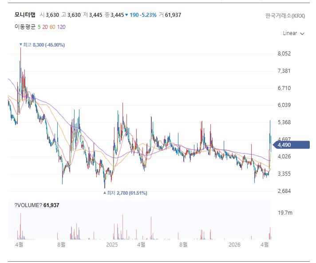Image resolution: width=316 pixels, height=263 pixels.
Task: Click the low price 저 3,445
Action: click(93, 15)
